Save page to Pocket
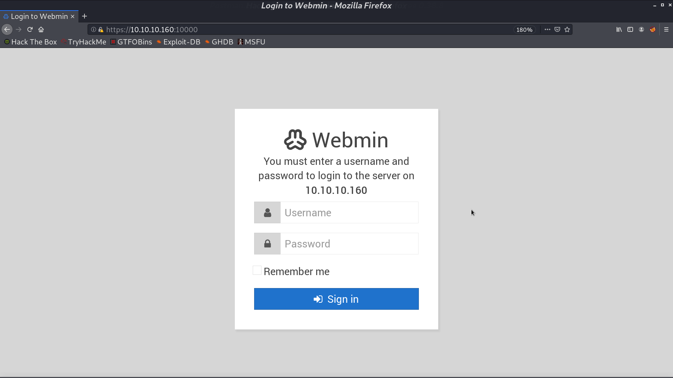The width and height of the screenshot is (673, 378). [557, 30]
